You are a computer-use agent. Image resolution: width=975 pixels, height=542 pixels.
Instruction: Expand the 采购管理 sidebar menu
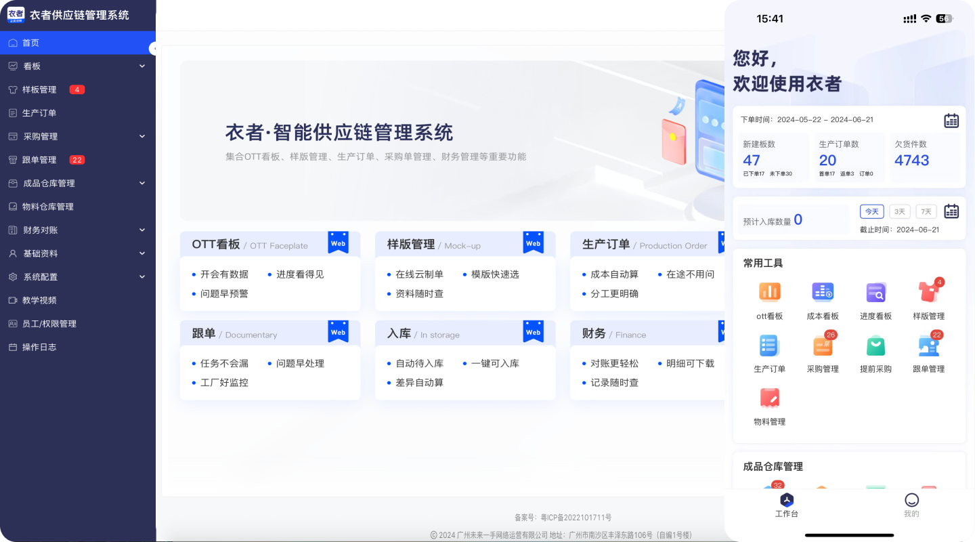(78, 136)
